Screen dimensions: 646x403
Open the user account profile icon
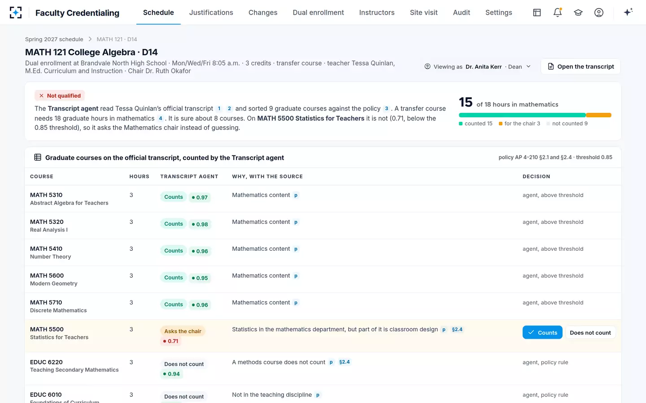(599, 13)
